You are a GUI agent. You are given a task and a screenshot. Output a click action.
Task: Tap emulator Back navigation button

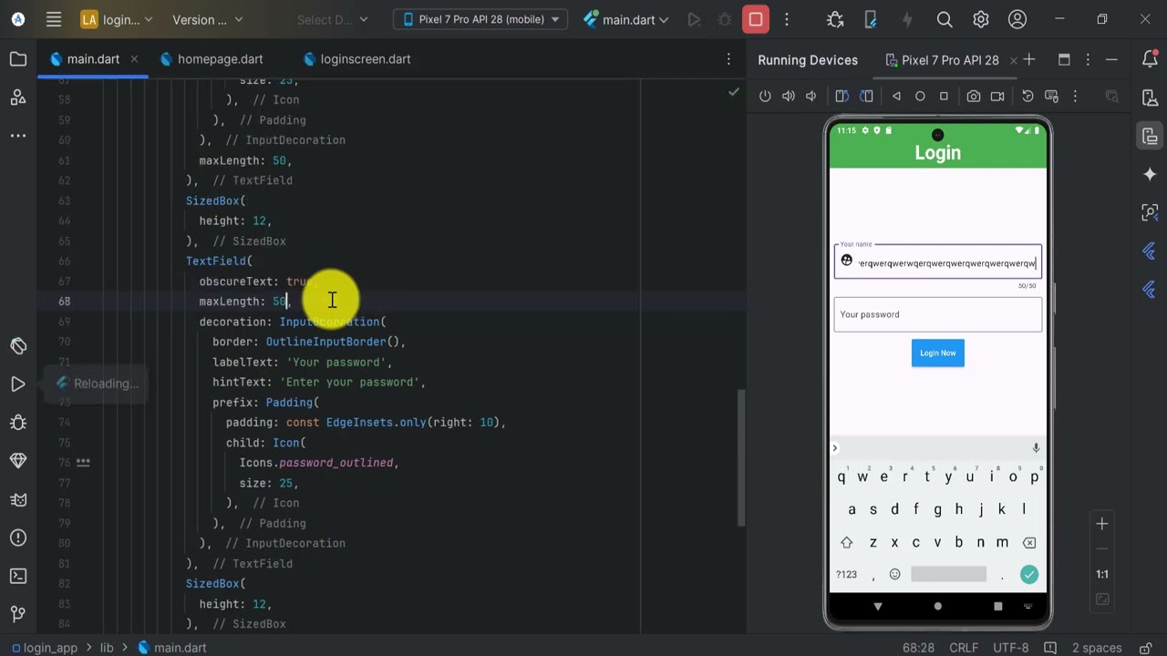tap(896, 96)
